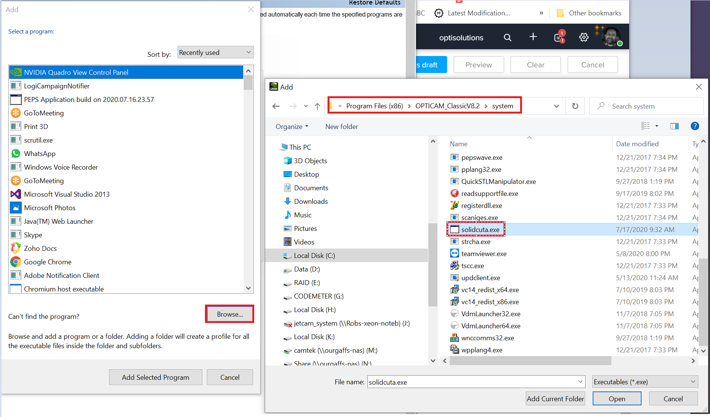This screenshot has height=417, width=710.
Task: Sort files by Date modified column
Action: click(637, 144)
